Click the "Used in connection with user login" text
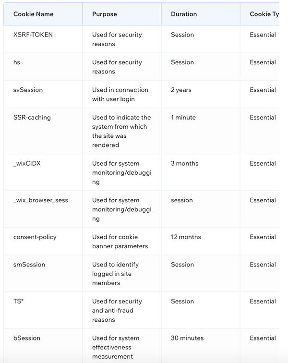This screenshot has height=363, width=288. pos(120,95)
